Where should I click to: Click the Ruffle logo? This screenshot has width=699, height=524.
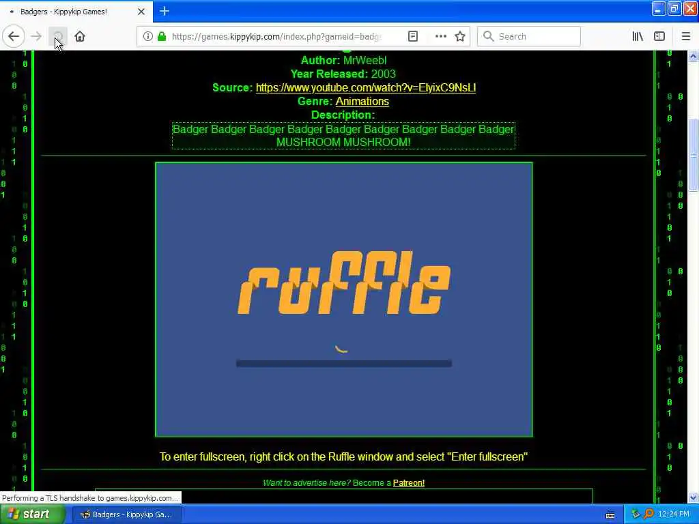344,282
